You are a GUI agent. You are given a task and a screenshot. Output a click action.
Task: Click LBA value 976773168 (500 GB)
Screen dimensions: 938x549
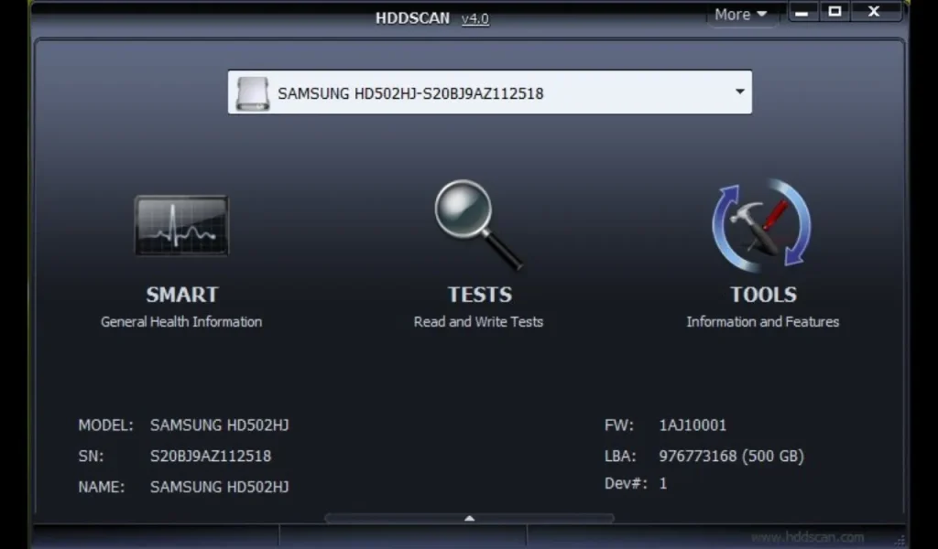click(732, 457)
